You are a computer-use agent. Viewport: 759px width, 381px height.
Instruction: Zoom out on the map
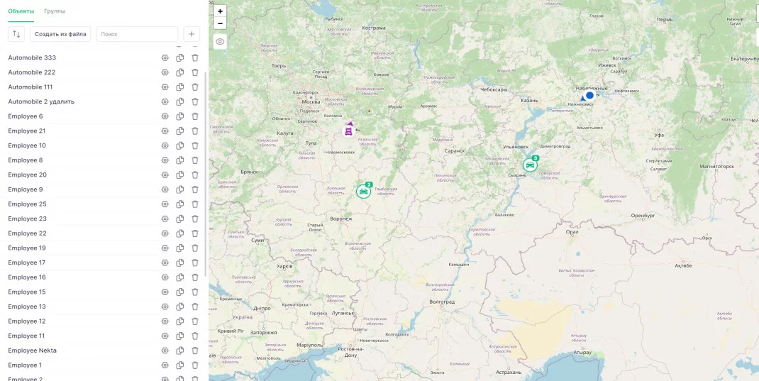click(220, 23)
